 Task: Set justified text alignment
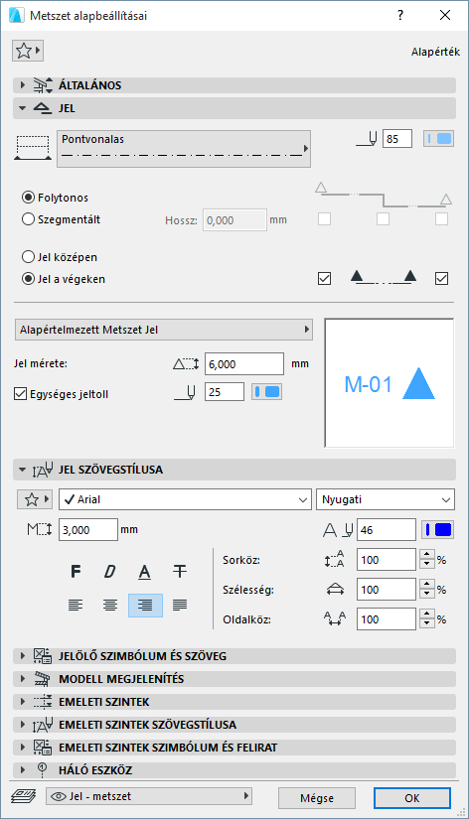pos(180,605)
